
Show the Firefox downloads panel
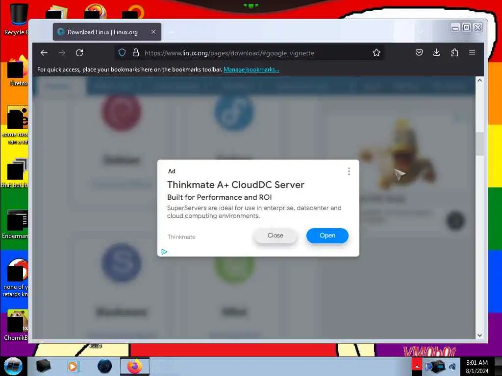click(x=436, y=52)
